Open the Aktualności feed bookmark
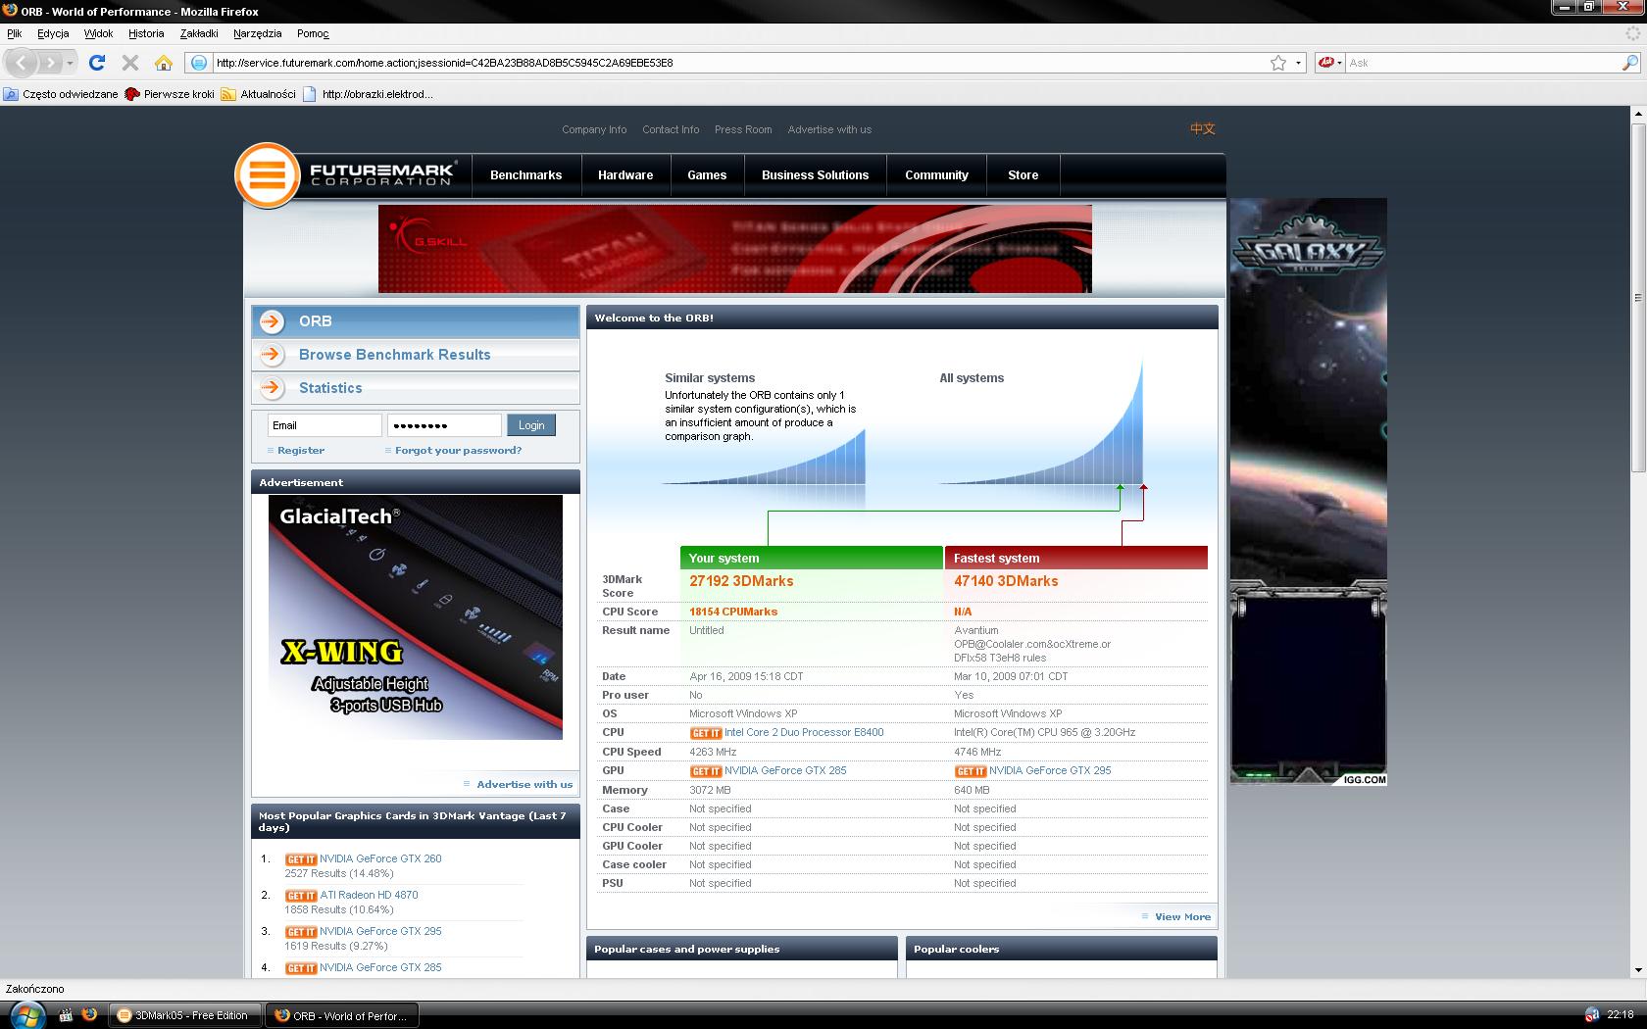Image resolution: width=1647 pixels, height=1029 pixels. 258,94
